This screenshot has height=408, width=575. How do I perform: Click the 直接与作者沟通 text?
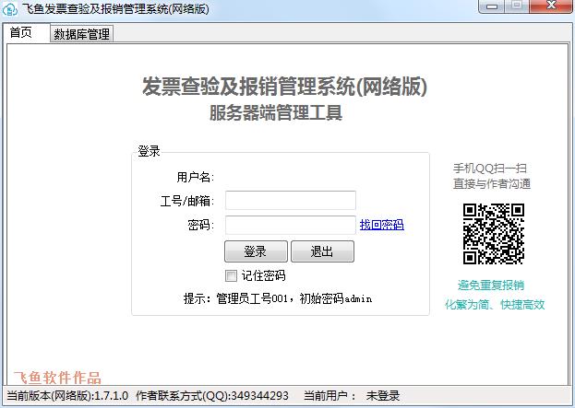point(492,183)
